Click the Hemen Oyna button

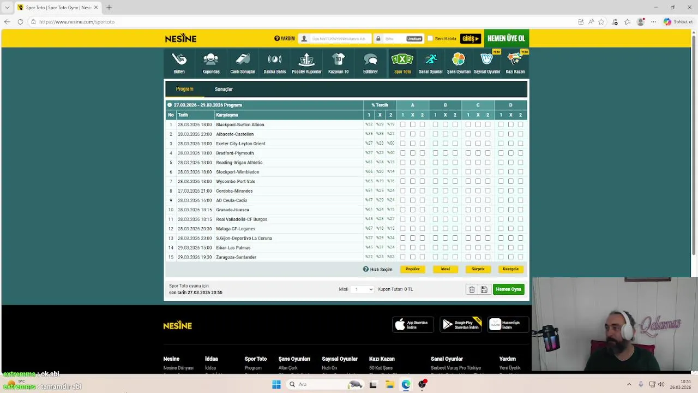point(509,289)
